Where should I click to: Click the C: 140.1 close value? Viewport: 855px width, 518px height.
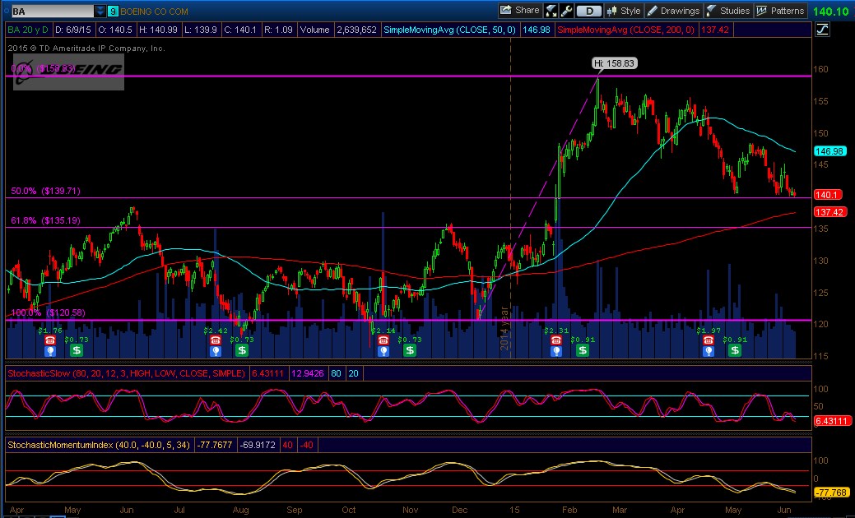[x=239, y=30]
